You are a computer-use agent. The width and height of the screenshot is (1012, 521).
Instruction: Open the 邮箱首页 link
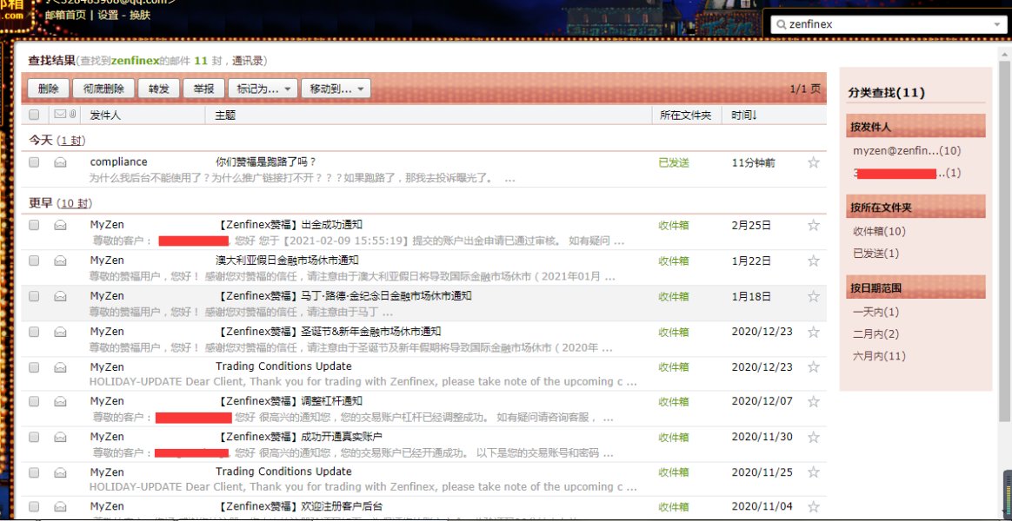click(x=65, y=15)
